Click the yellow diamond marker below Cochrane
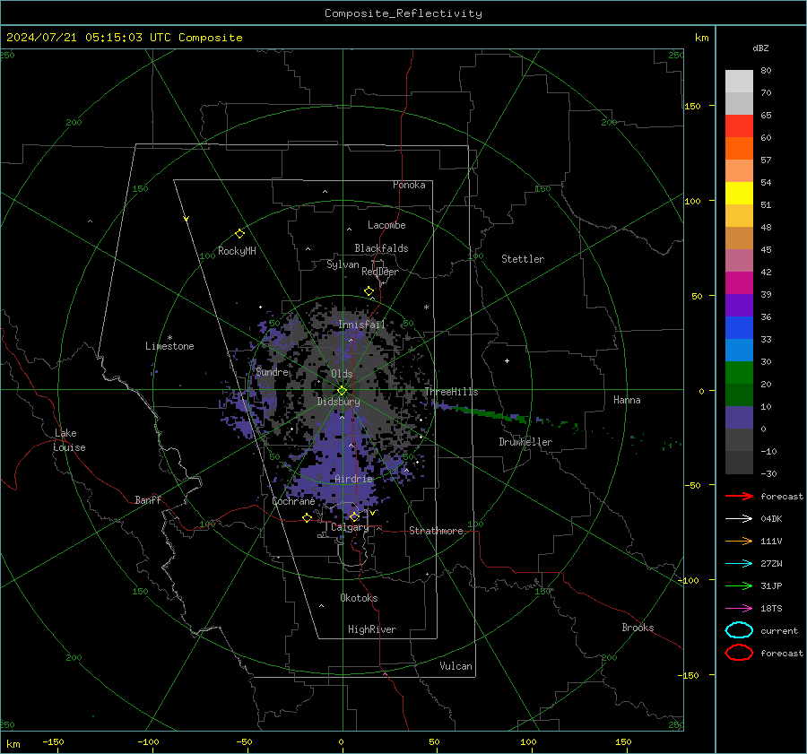Screen dimensions: 807x754 (308, 517)
